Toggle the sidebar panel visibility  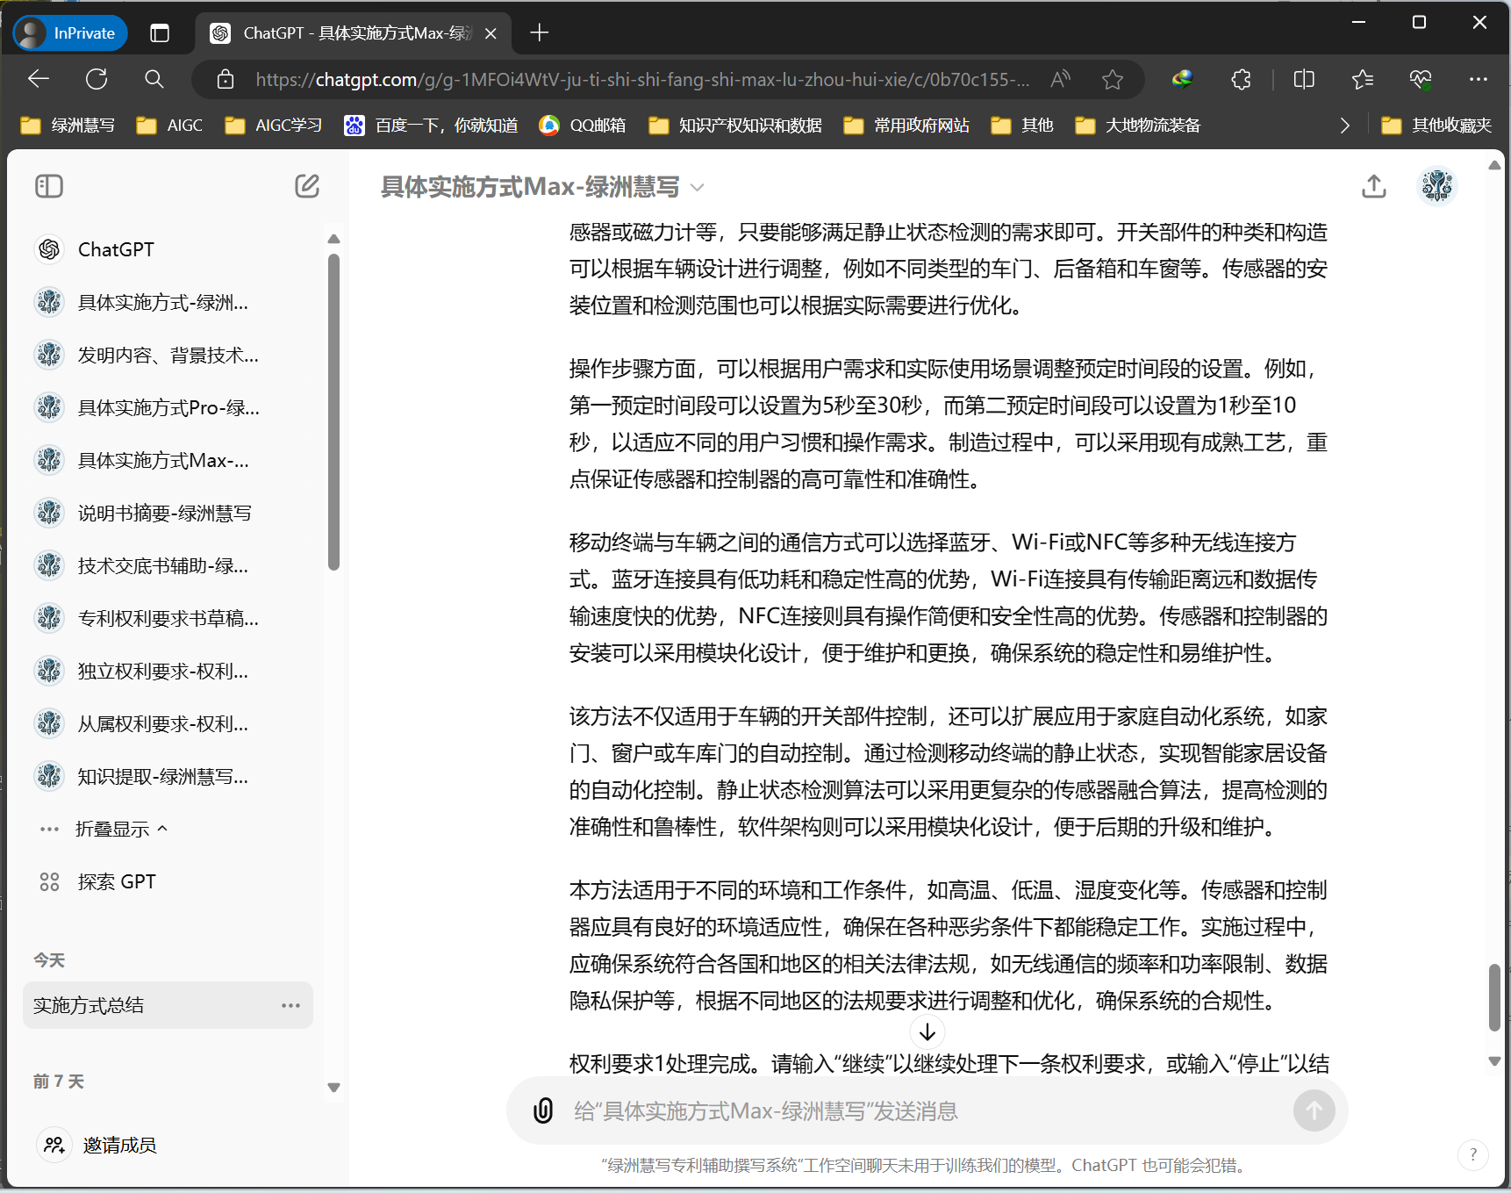pyautogui.click(x=49, y=186)
